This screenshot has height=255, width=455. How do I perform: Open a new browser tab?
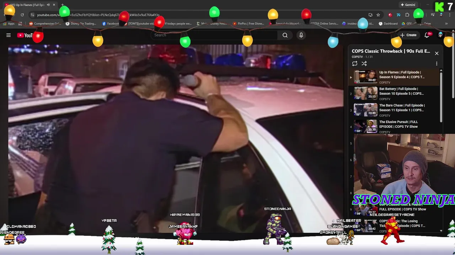point(63,5)
